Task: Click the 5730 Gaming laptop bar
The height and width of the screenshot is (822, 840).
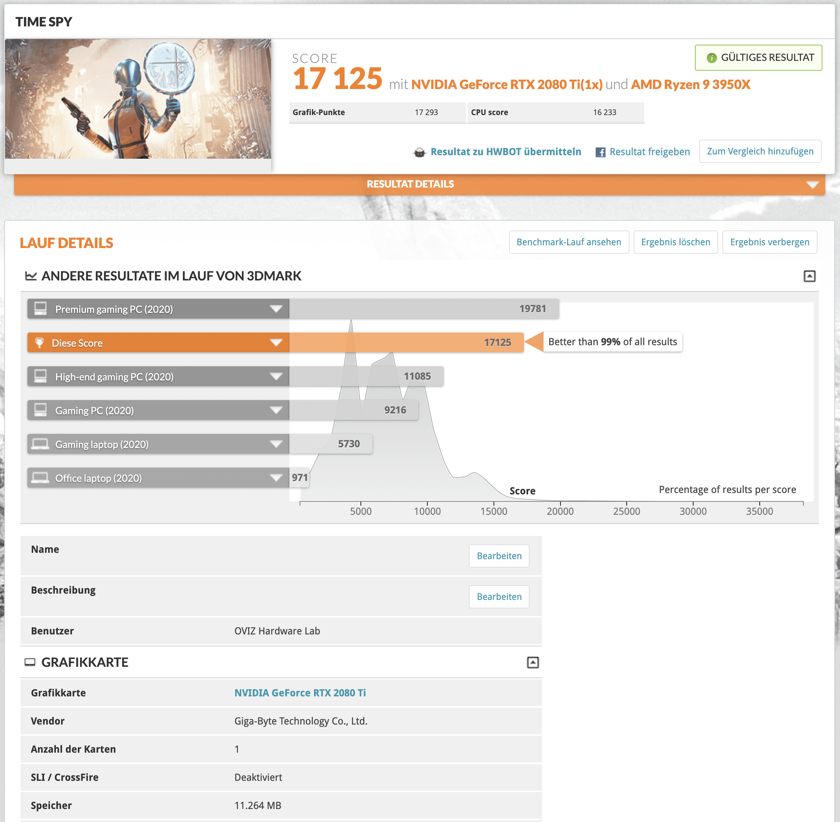Action: [x=331, y=444]
